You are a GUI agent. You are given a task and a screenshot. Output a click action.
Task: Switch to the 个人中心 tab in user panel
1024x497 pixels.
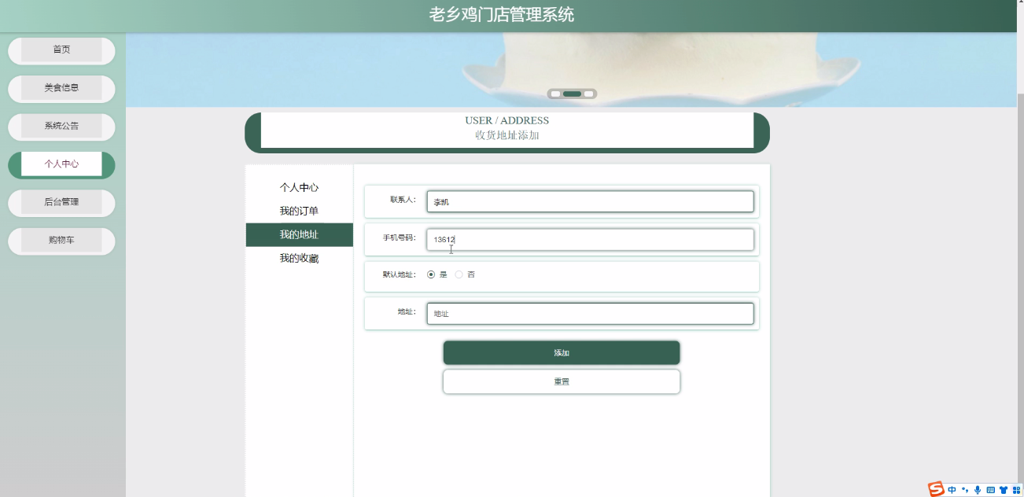pyautogui.click(x=299, y=188)
